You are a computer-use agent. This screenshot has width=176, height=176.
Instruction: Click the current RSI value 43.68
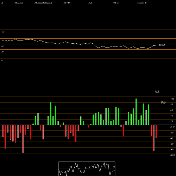162,45
